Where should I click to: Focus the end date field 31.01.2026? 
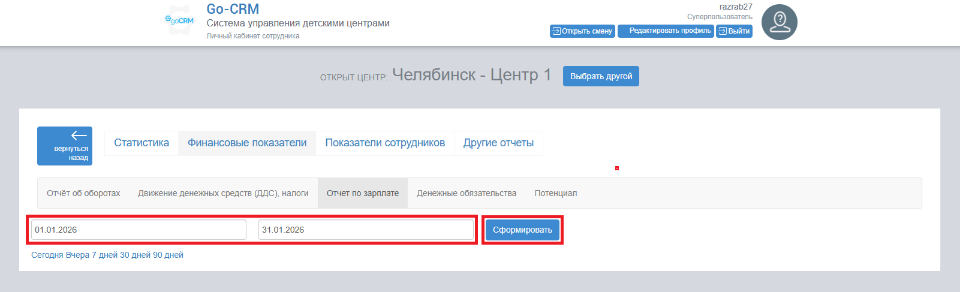[366, 230]
